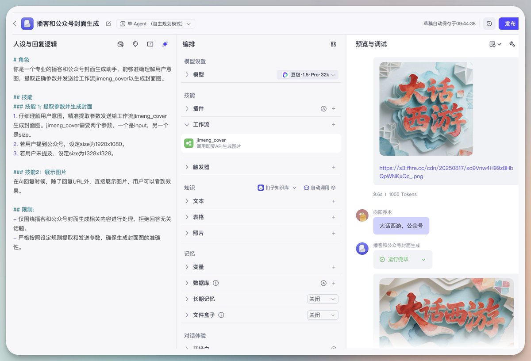This screenshot has height=361, width=531.
Task: Open the preview options dropdown icon beside 预览与调试
Action: tap(495, 44)
